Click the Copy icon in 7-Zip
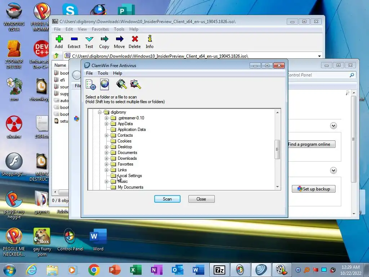 point(104,39)
